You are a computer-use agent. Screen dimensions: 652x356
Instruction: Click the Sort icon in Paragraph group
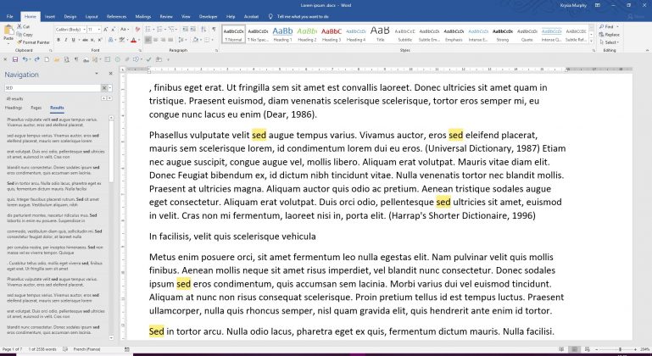(203, 30)
